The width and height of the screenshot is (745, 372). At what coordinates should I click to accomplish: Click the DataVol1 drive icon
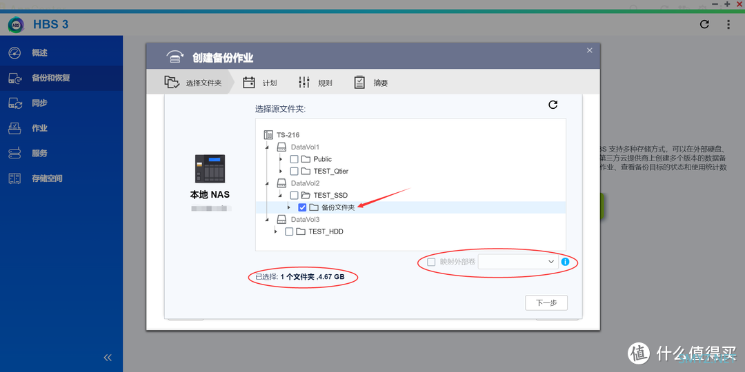click(282, 147)
